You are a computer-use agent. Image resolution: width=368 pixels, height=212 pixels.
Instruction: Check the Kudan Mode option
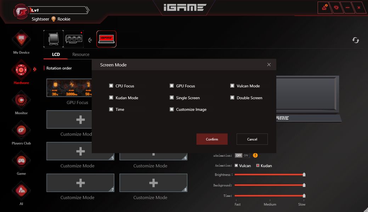tap(111, 97)
